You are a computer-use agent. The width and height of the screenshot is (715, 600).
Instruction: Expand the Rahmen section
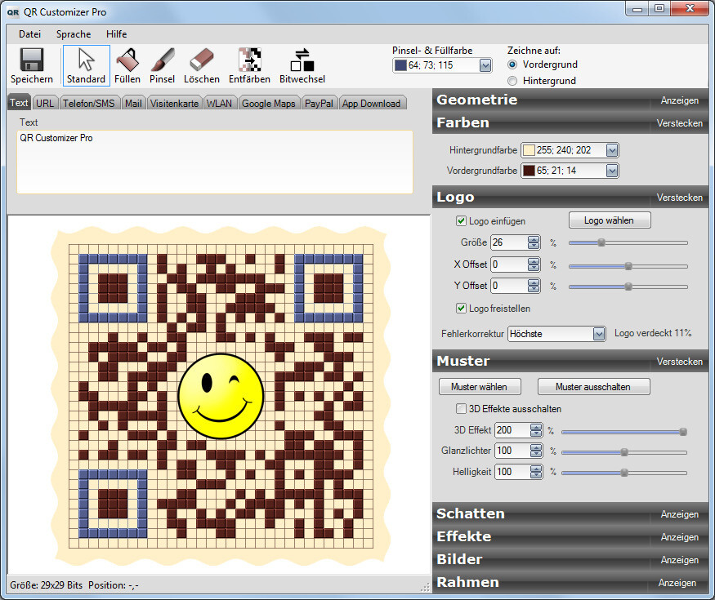click(x=677, y=582)
